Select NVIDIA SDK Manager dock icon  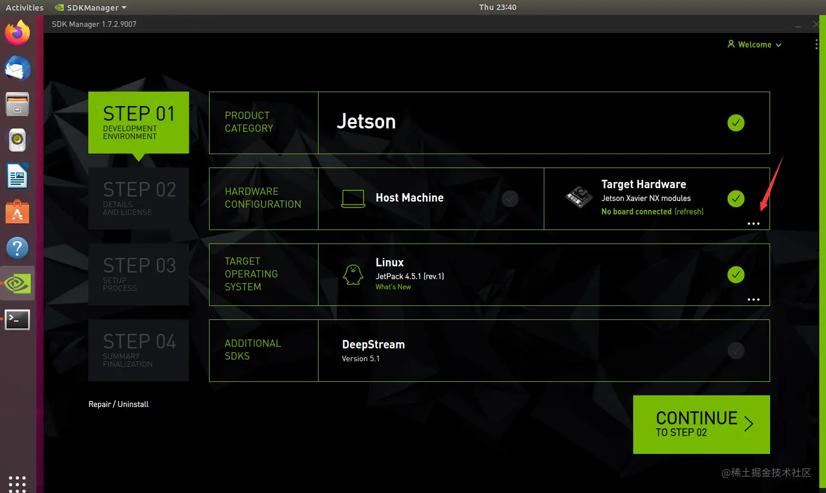pos(17,284)
